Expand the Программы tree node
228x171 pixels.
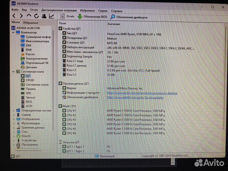pos(14,145)
